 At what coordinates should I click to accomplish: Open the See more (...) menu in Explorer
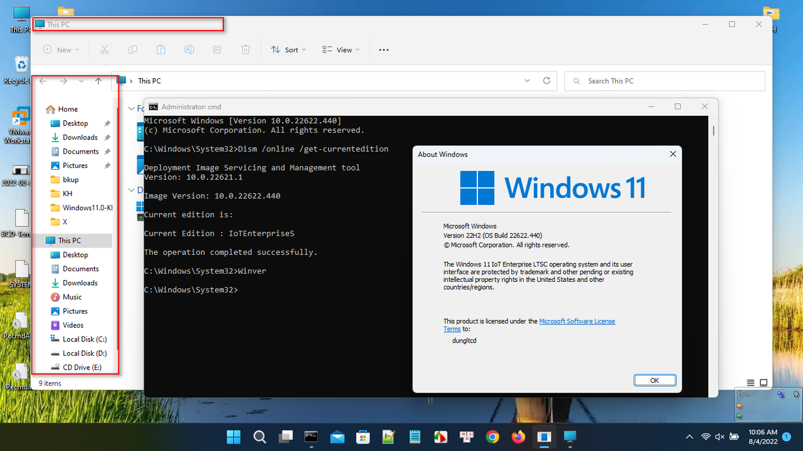point(384,49)
